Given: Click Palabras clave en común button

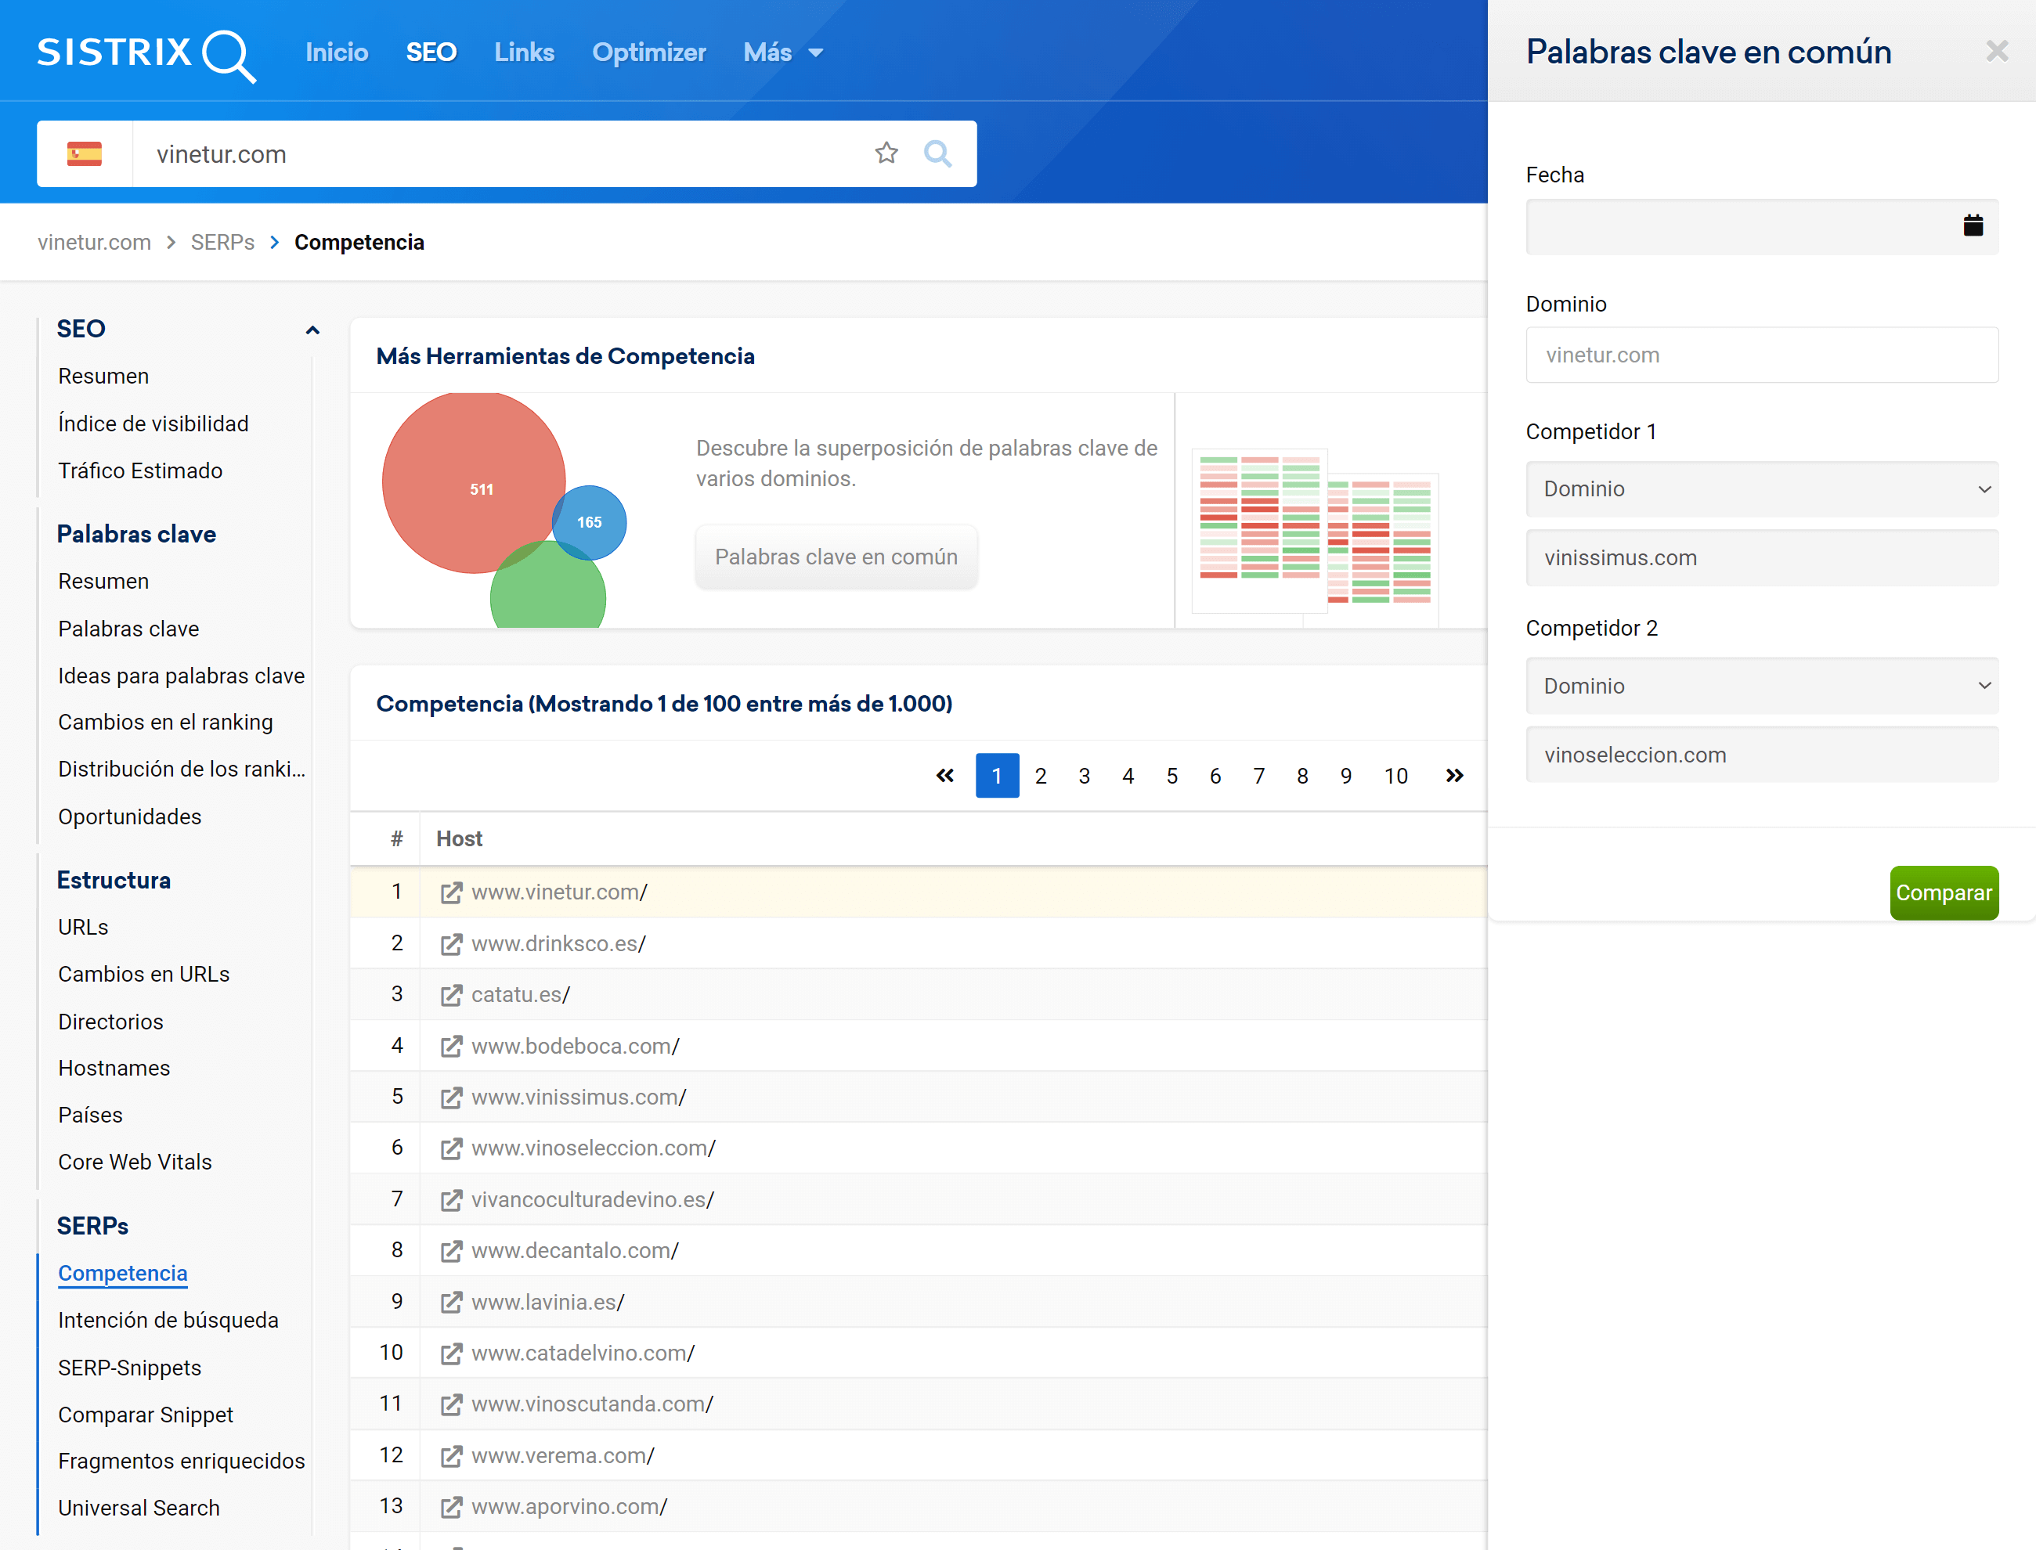Looking at the screenshot, I should coord(836,557).
